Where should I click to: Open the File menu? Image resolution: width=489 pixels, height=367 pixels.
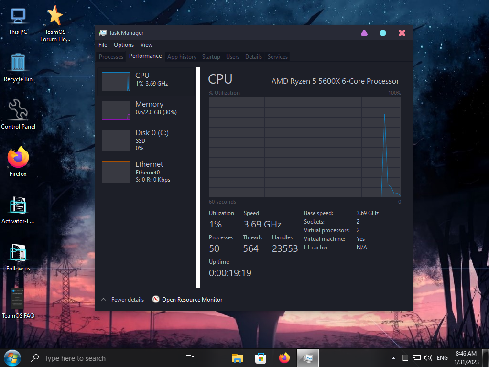tap(103, 45)
